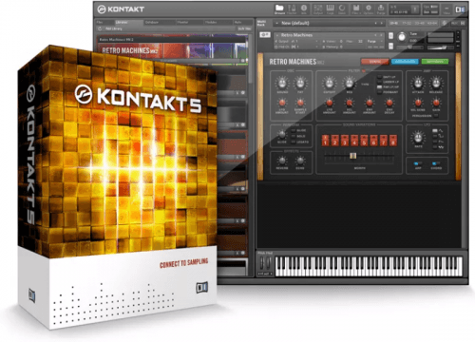Click rack header close X icon

[463, 23]
